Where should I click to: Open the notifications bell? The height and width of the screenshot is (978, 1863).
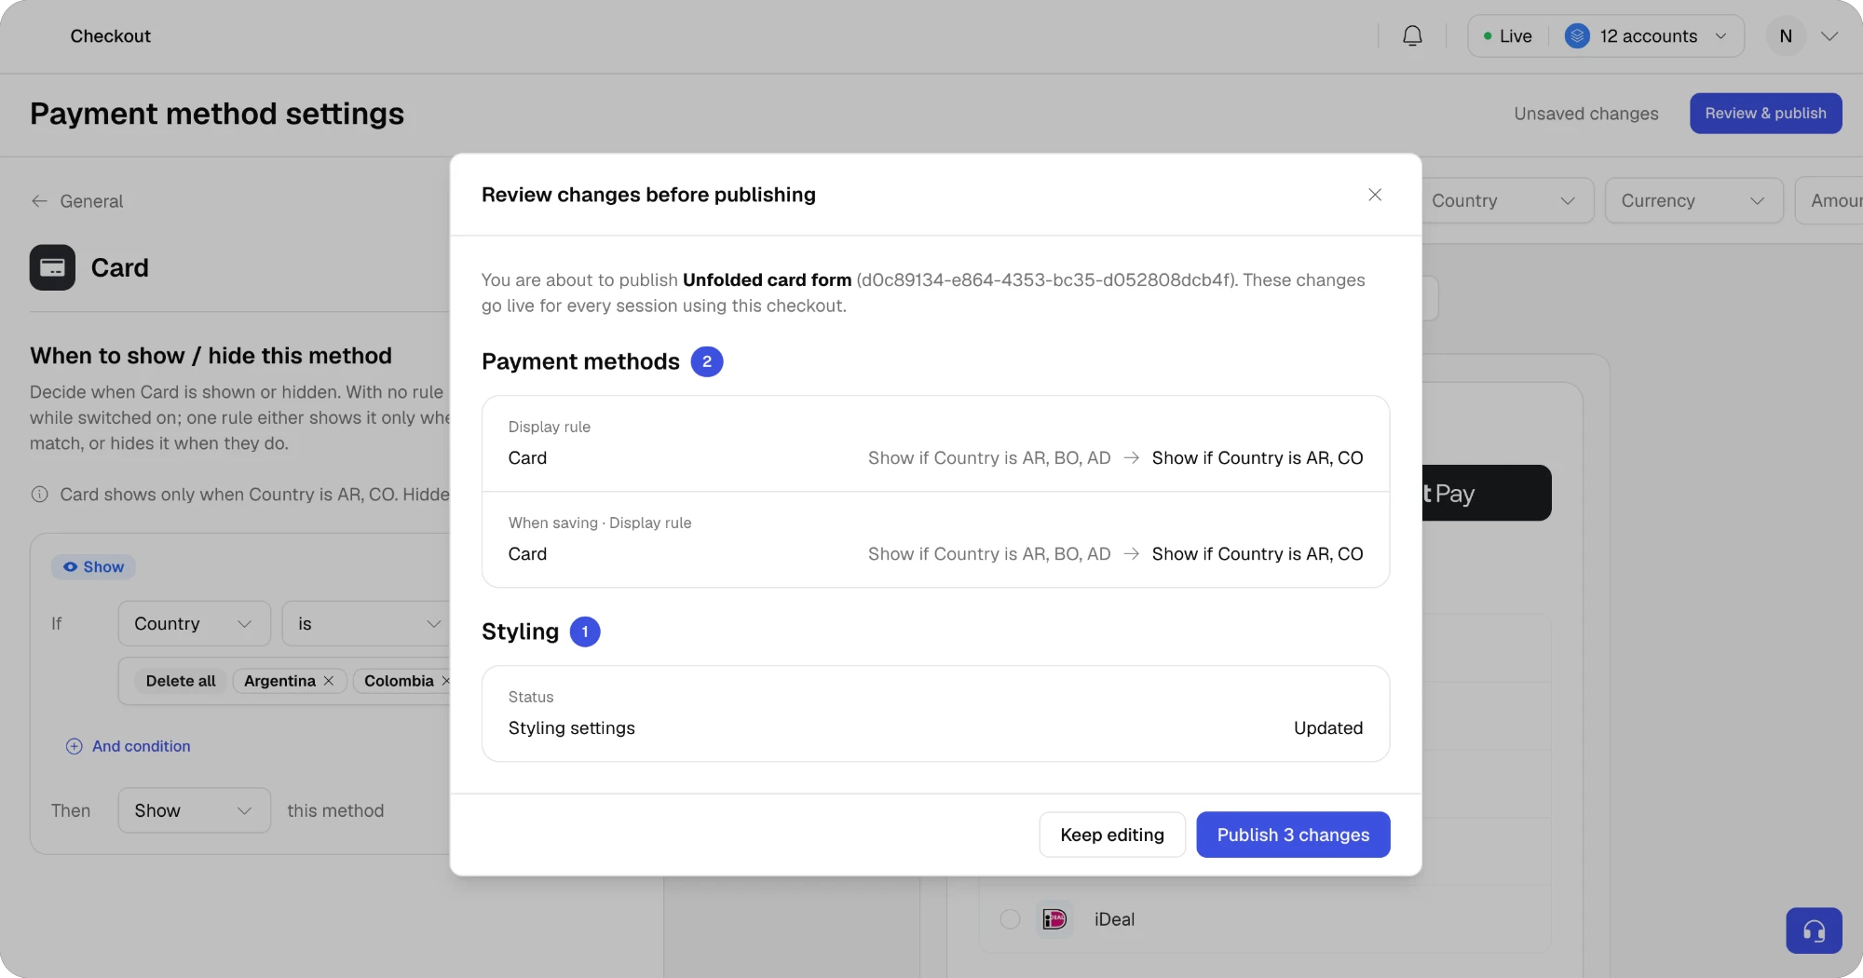point(1412,36)
